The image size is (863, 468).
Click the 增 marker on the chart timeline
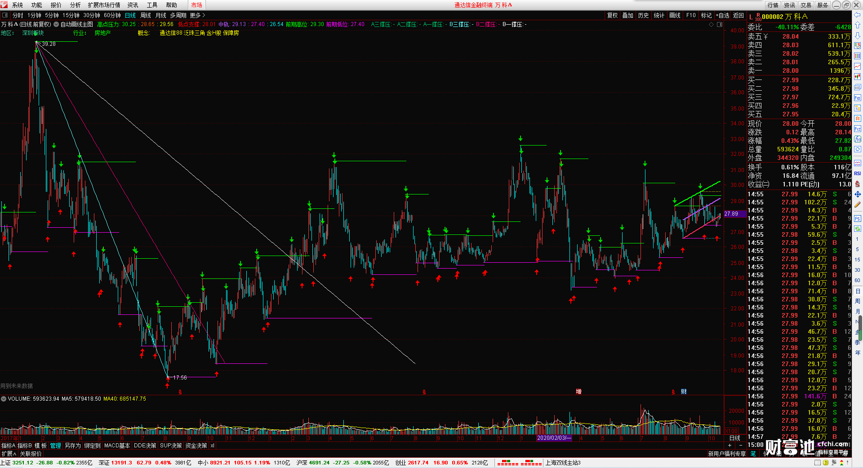coord(578,392)
